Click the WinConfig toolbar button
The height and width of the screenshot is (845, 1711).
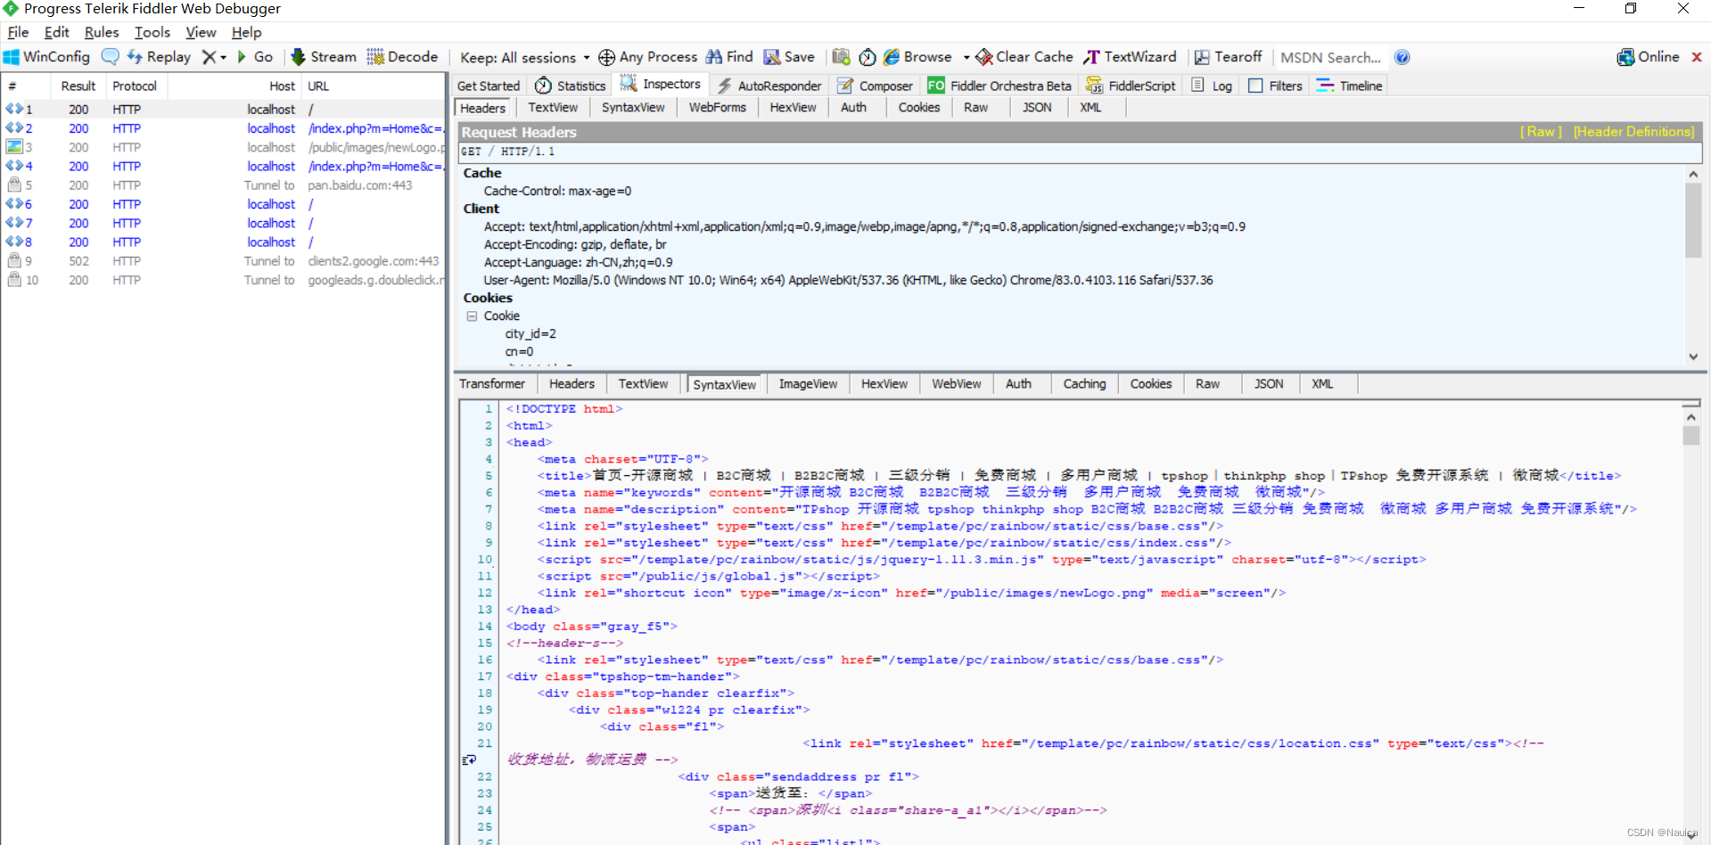pyautogui.click(x=46, y=57)
